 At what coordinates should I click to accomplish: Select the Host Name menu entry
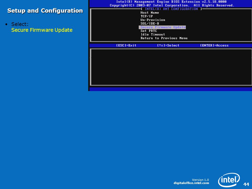click(150, 13)
